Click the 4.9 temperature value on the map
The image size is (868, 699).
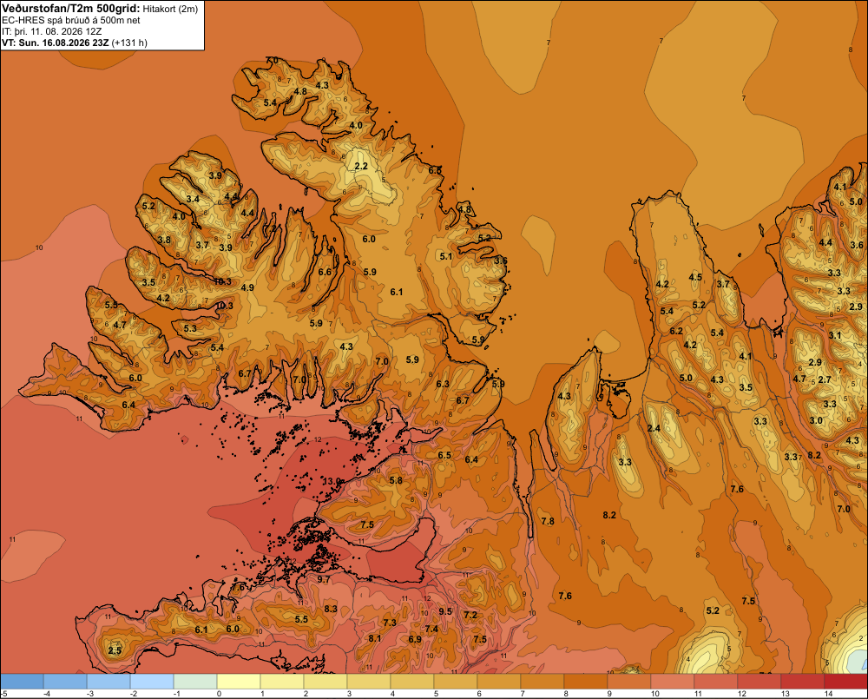(247, 287)
